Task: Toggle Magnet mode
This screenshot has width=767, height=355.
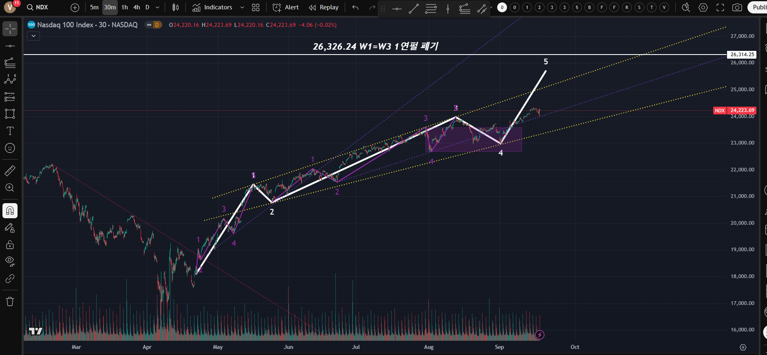Action: pos(10,210)
